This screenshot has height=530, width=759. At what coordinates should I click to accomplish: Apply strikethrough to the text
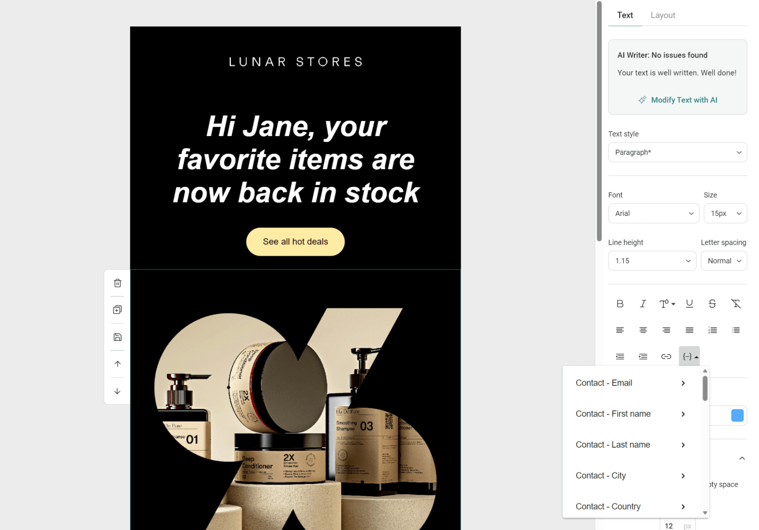click(x=712, y=304)
